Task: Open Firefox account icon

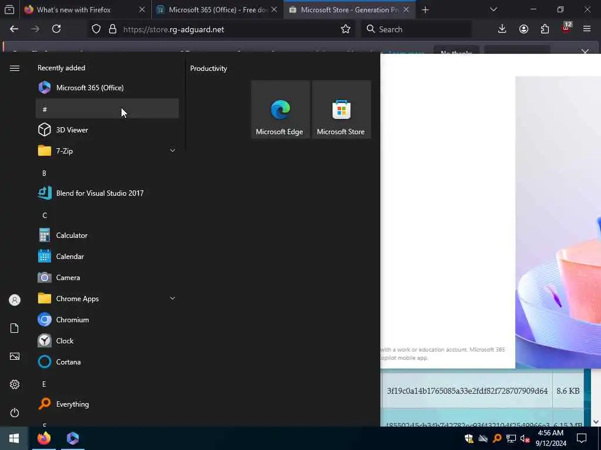Action: [x=524, y=29]
